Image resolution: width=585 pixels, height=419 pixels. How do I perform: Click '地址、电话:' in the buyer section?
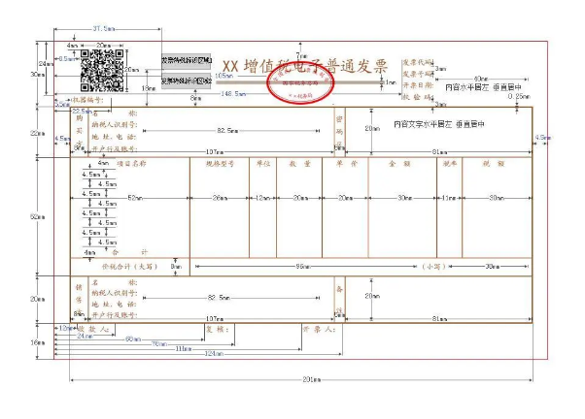114,137
